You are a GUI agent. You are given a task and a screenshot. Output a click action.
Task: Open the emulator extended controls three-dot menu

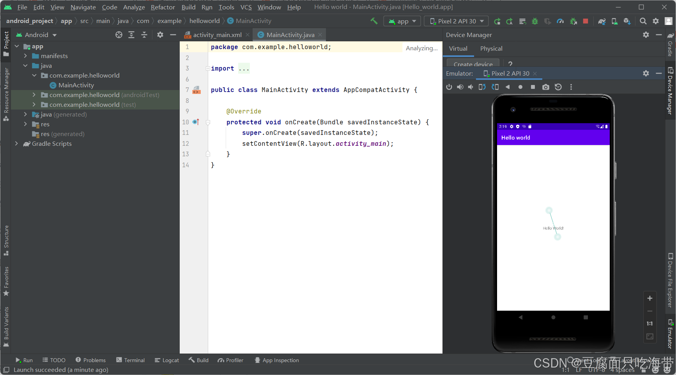coord(571,87)
